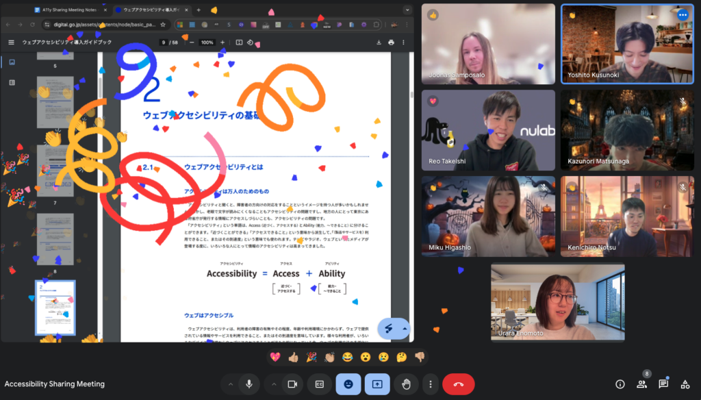Expand video settings arrow beside camera
The width and height of the screenshot is (701, 400).
point(272,384)
